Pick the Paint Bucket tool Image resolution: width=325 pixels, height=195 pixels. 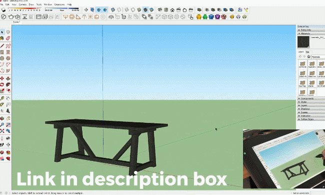pos(2,38)
